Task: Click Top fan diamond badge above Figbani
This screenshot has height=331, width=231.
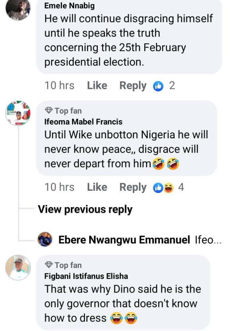Action: 49,265
